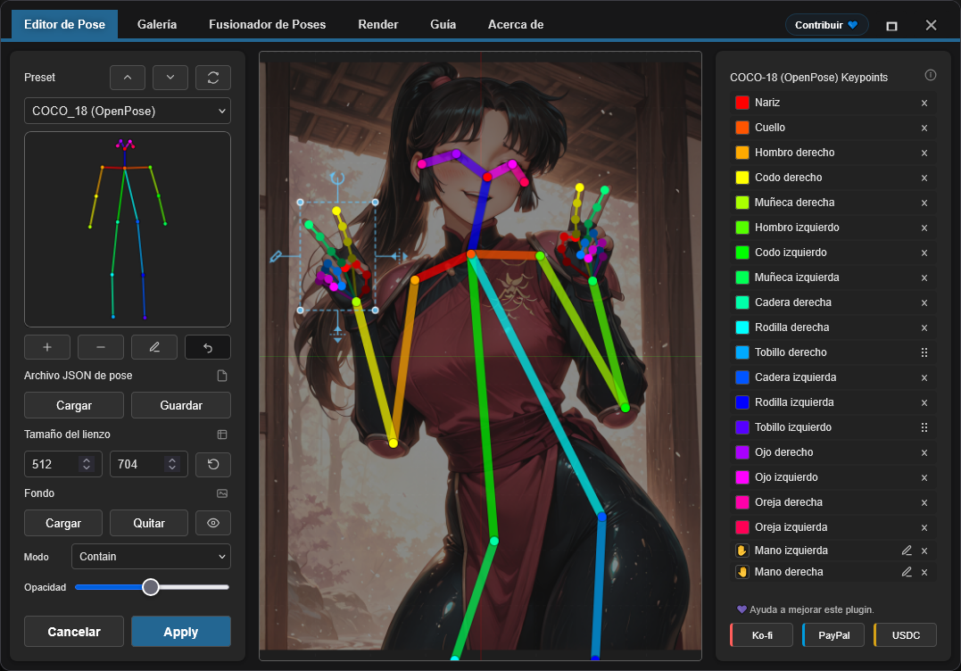
Task: Click horizontal flip handle right of selection
Action: (400, 255)
